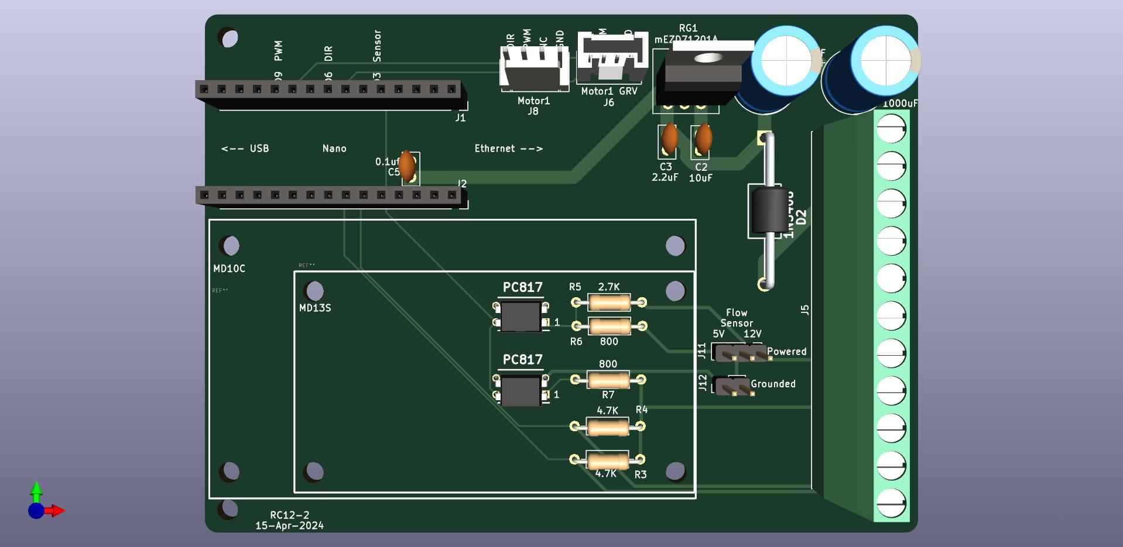
Task: Click the 'MD13S' silkscreen label
Action: click(315, 308)
